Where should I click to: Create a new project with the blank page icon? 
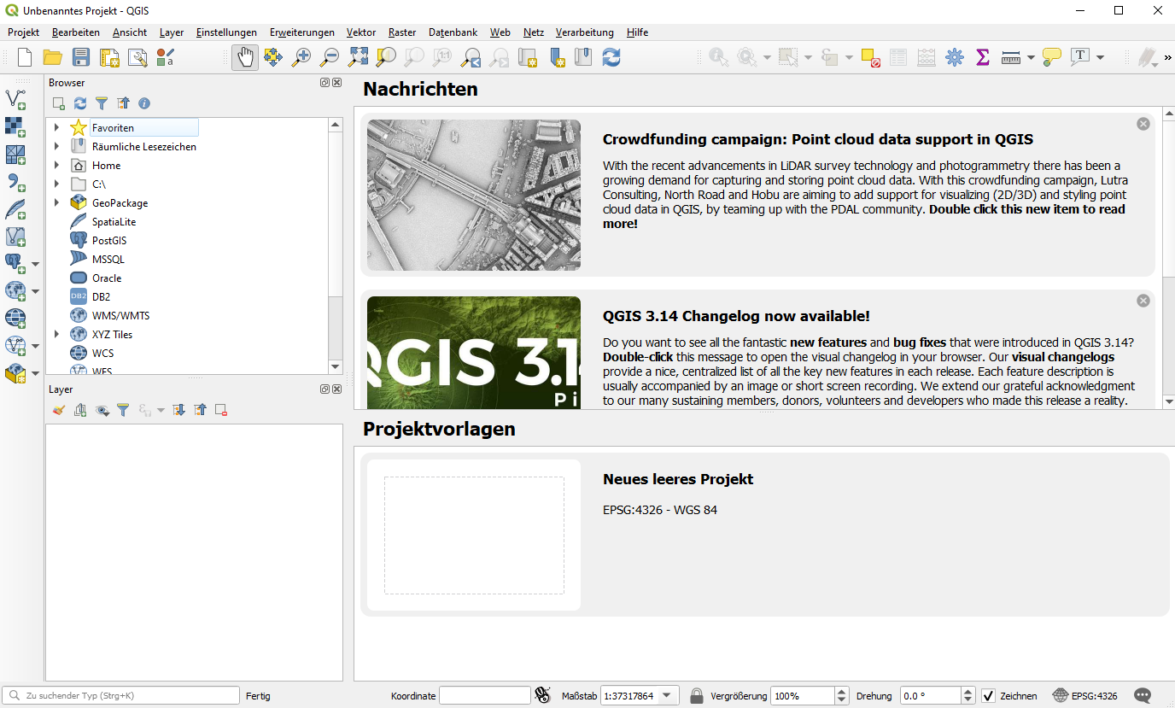[25, 57]
